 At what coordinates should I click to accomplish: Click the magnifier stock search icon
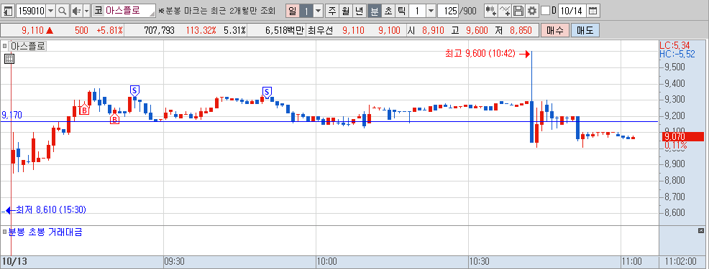pos(63,10)
